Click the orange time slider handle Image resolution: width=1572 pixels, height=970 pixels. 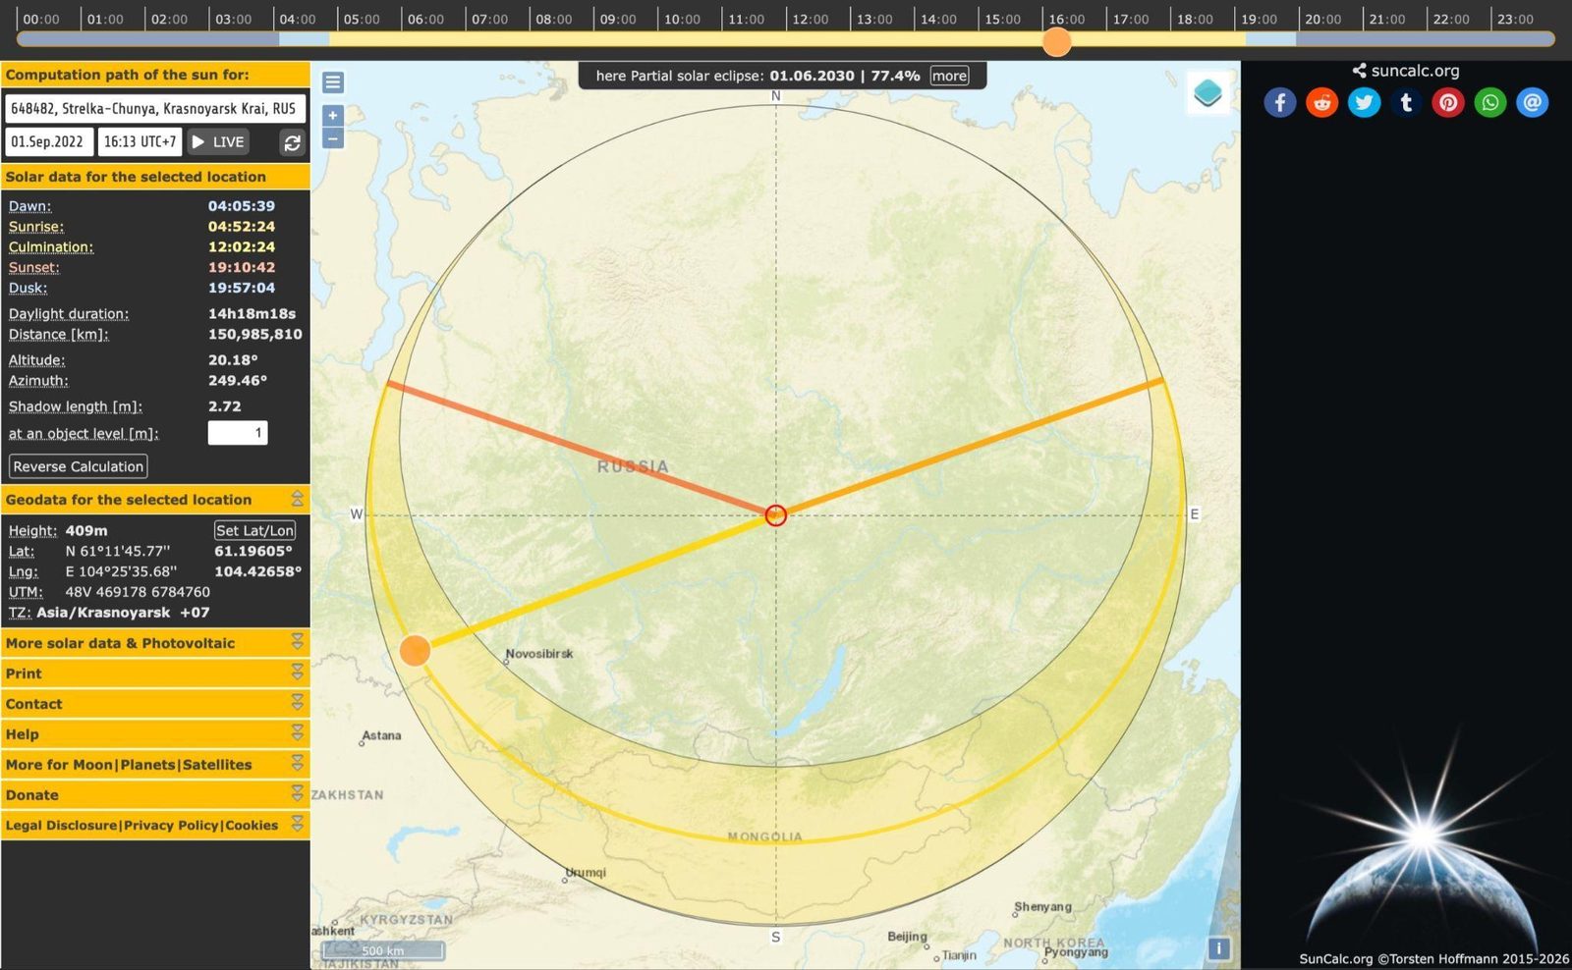1056,41
